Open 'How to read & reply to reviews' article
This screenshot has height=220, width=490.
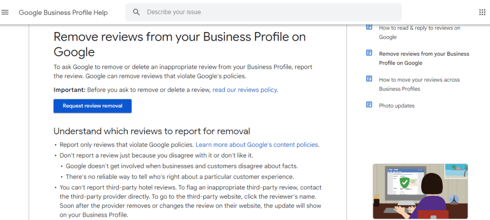click(x=420, y=32)
